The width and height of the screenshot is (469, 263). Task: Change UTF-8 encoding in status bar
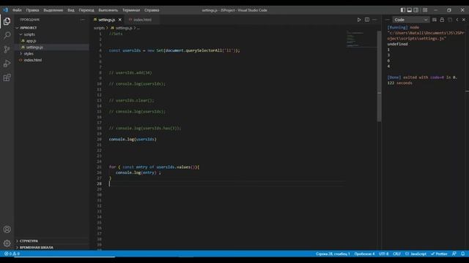click(x=383, y=254)
